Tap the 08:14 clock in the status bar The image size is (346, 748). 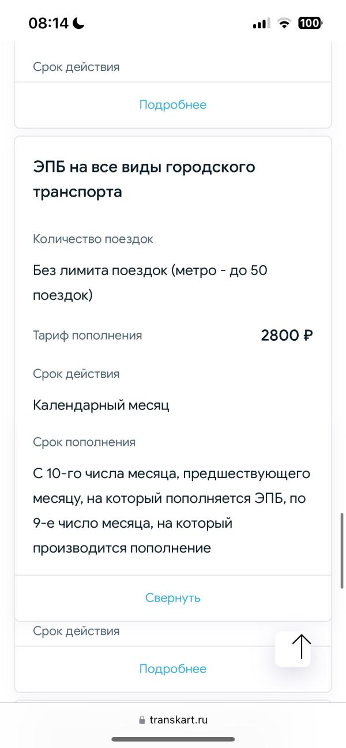(x=48, y=23)
